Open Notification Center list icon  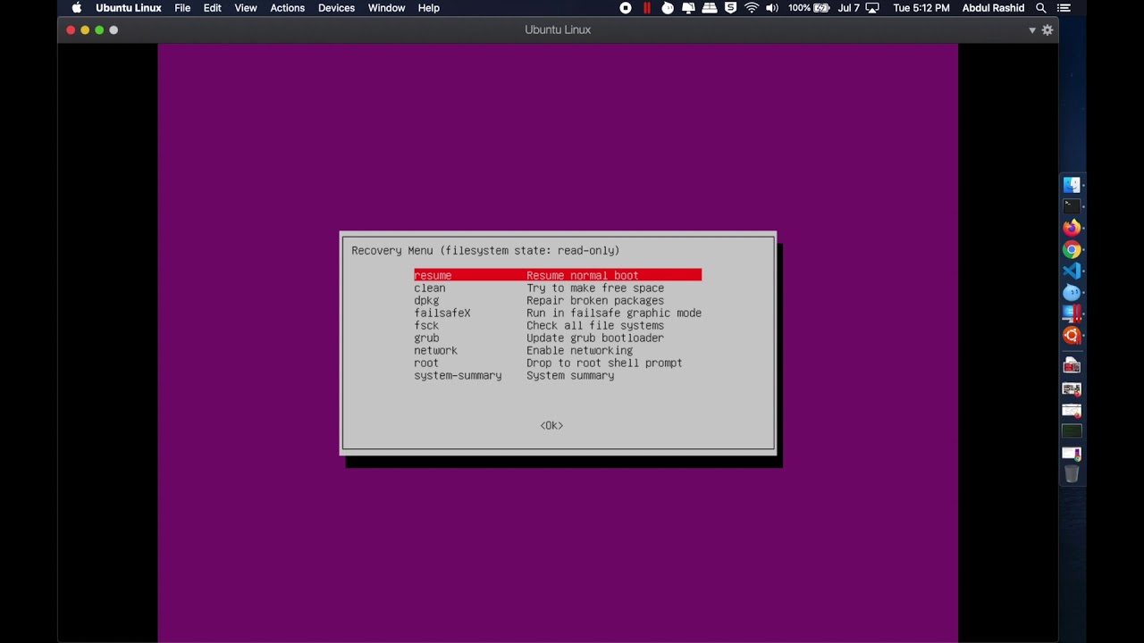coord(1065,8)
